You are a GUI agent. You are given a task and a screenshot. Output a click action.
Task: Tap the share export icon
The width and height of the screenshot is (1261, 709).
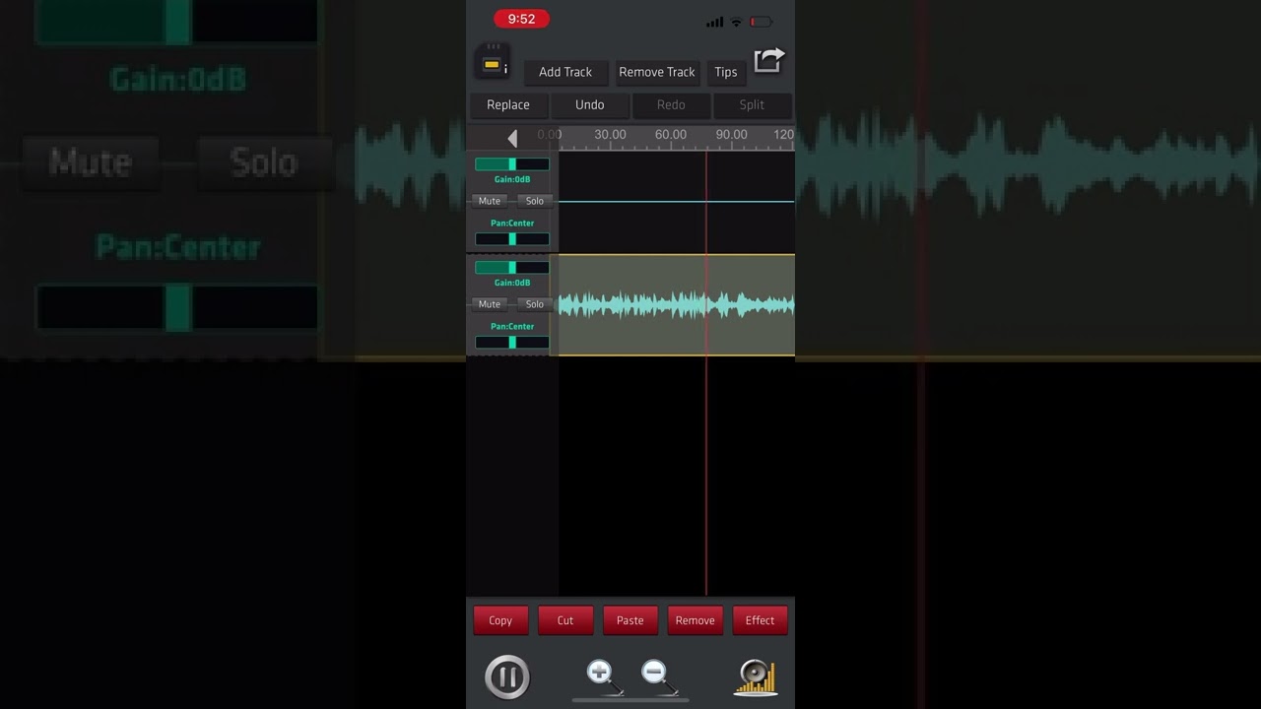(x=768, y=61)
